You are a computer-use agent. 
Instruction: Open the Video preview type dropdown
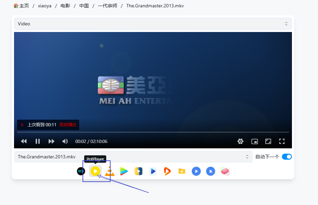click(x=153, y=24)
